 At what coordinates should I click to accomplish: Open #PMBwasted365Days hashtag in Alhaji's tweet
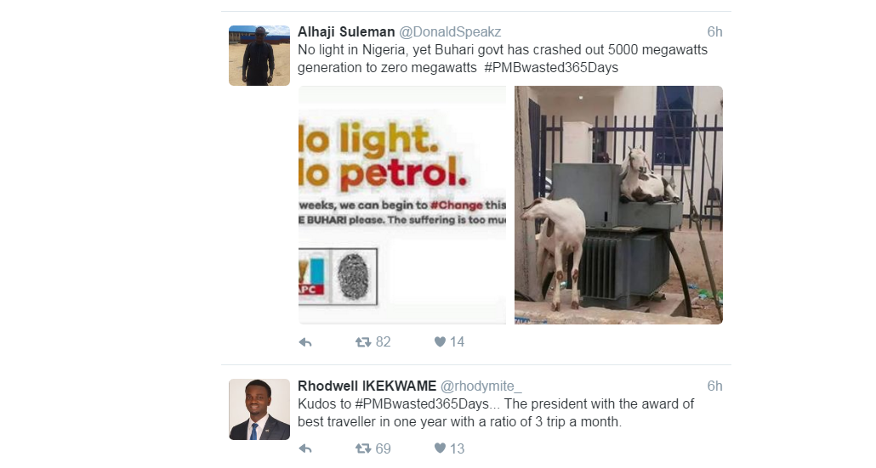coord(551,67)
